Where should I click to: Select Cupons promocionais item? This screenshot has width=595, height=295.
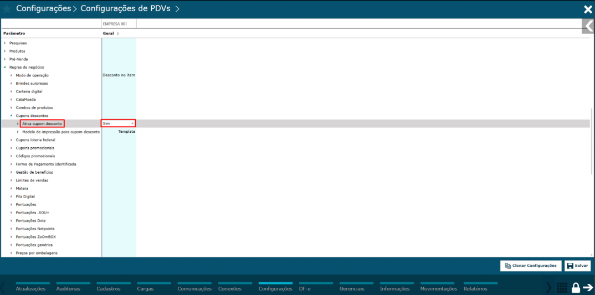(x=35, y=148)
